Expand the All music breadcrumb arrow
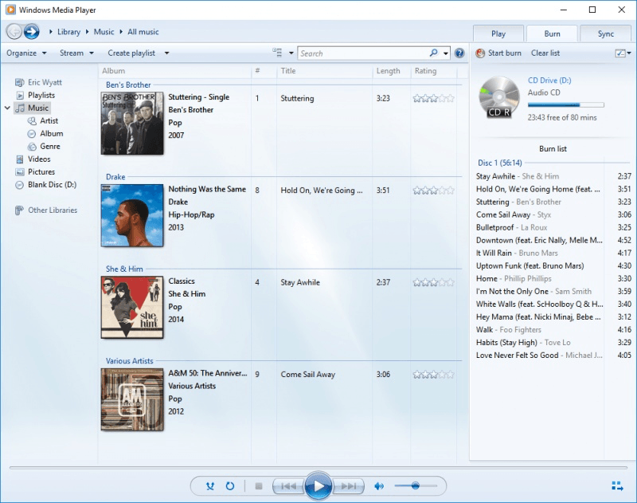The height and width of the screenshot is (503, 637). [121, 32]
